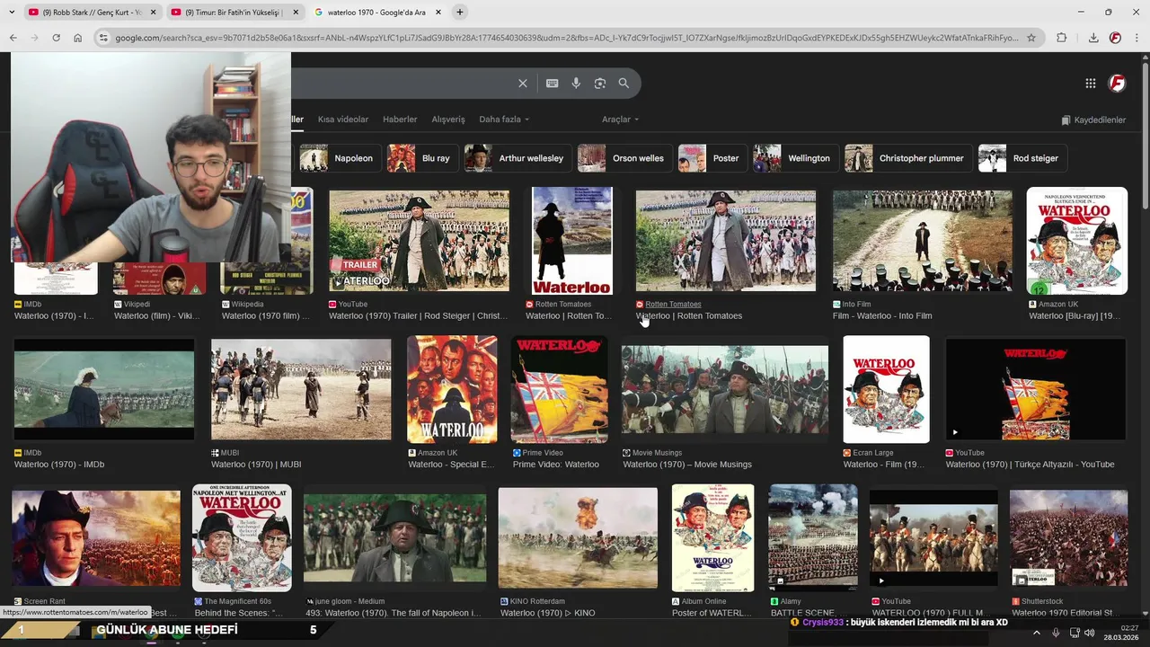View site information icon in address bar
This screenshot has width=1150, height=647.
(103, 38)
